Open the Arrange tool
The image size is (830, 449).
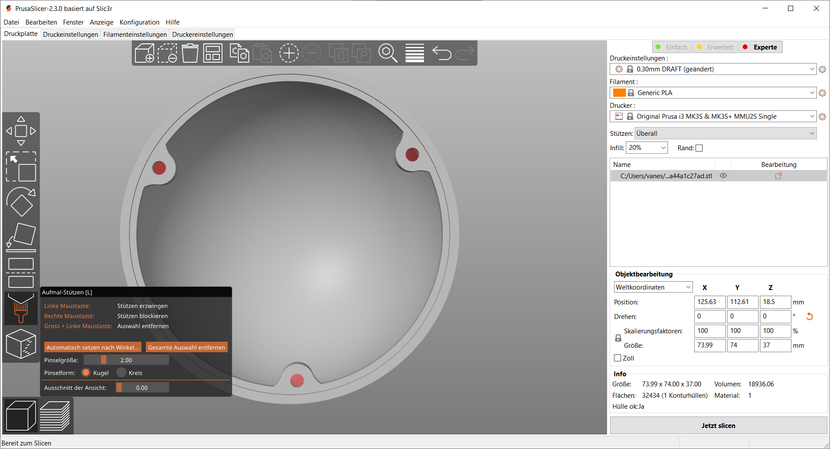212,53
